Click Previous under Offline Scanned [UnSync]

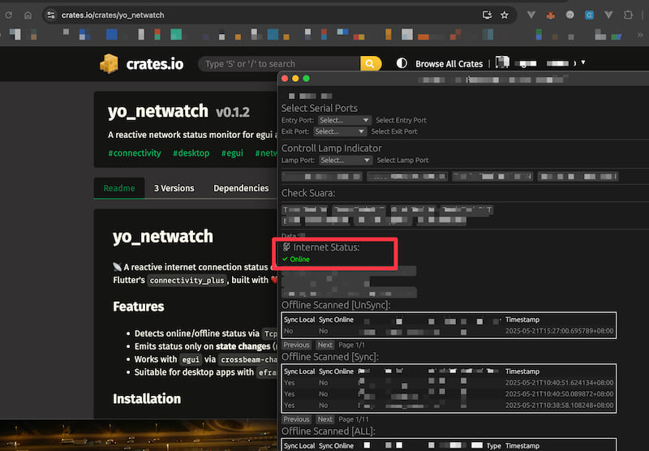(x=296, y=345)
